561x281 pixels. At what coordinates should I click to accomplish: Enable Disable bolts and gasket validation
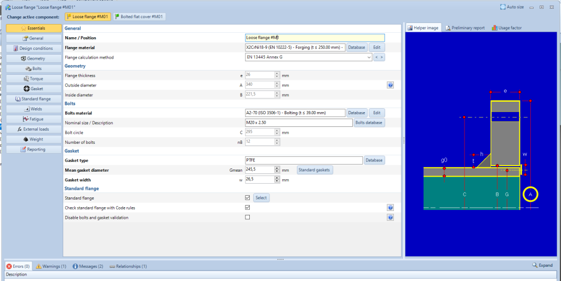click(248, 217)
